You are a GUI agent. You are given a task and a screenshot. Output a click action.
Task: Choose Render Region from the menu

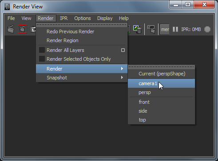[82, 40]
